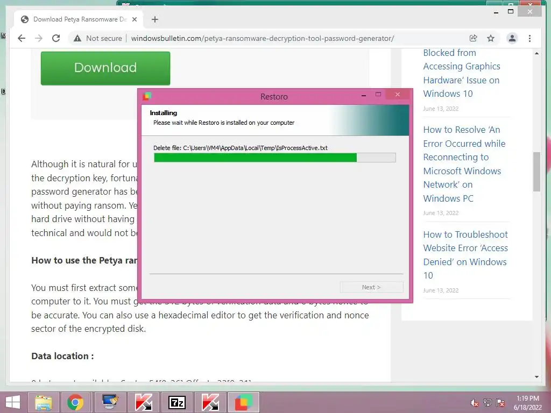Image resolution: width=551 pixels, height=413 pixels.
Task: Open the computer monitor app in taskbar
Action: click(110, 402)
